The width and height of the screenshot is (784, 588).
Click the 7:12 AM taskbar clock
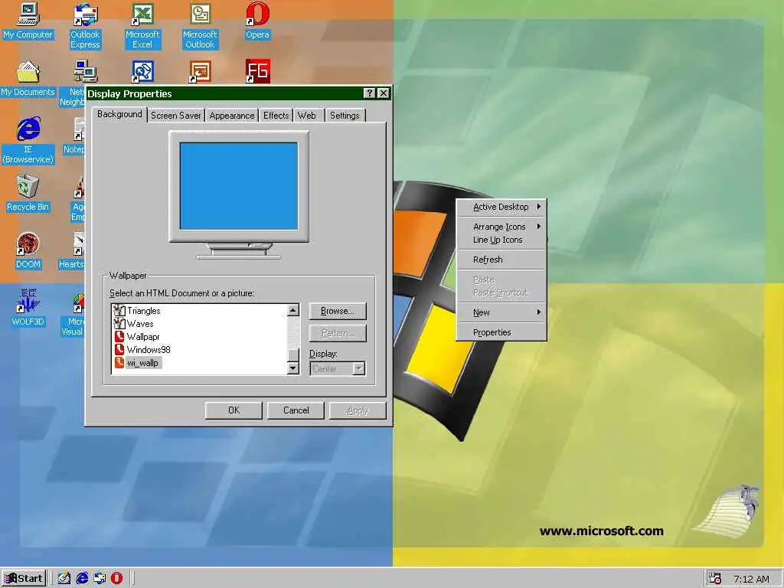click(x=752, y=579)
